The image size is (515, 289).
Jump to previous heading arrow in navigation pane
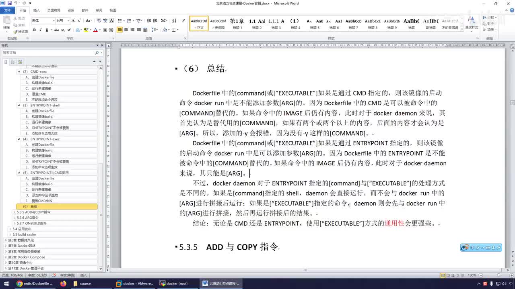pos(95,62)
